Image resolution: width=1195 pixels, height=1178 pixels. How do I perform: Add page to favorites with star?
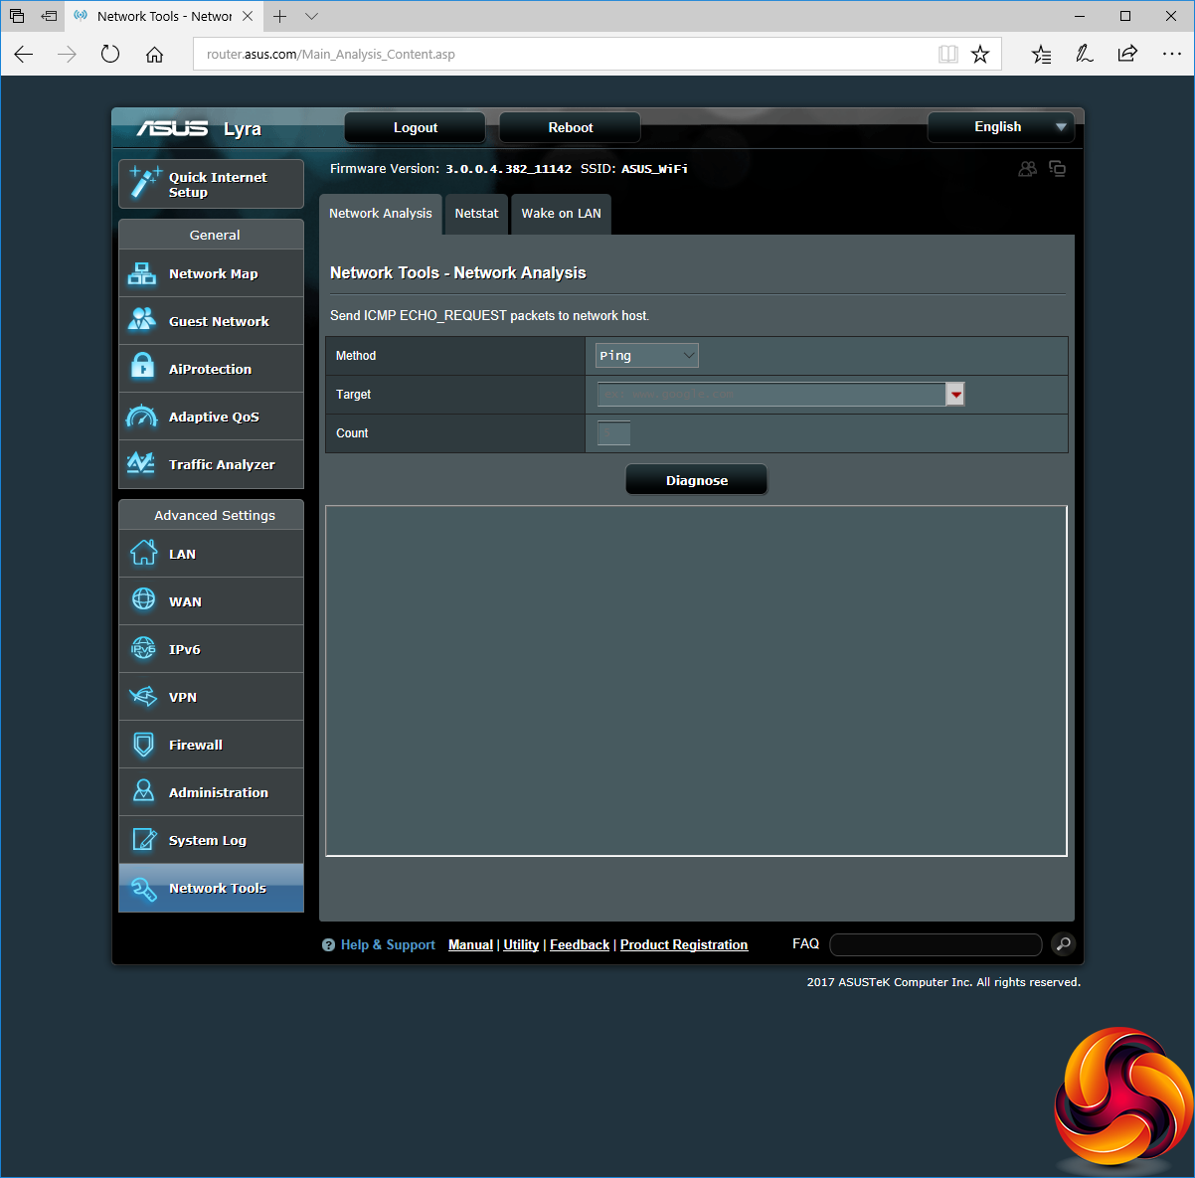[x=980, y=55]
